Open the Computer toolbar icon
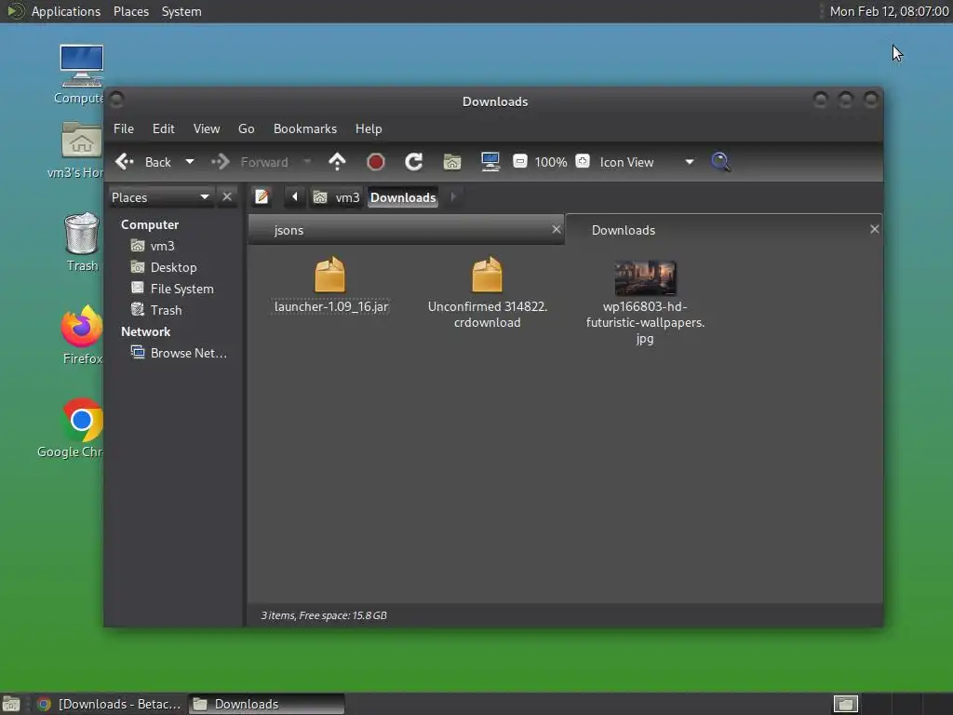 (x=490, y=162)
